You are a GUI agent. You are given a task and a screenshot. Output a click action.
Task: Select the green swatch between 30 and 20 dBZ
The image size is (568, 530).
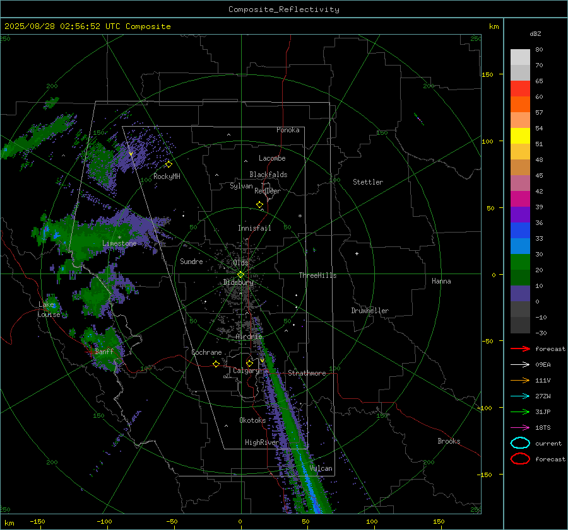(x=520, y=262)
